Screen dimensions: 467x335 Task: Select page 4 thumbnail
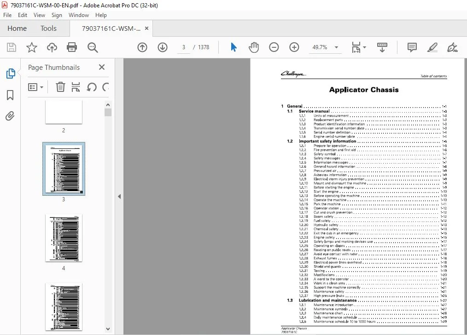click(x=64, y=238)
